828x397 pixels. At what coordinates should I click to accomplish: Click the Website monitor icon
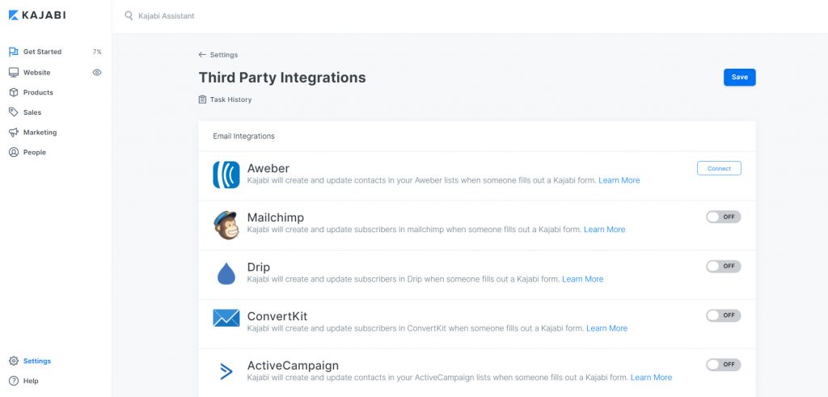[14, 72]
